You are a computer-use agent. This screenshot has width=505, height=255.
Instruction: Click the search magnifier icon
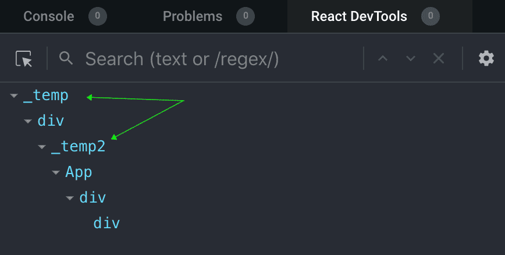click(66, 58)
